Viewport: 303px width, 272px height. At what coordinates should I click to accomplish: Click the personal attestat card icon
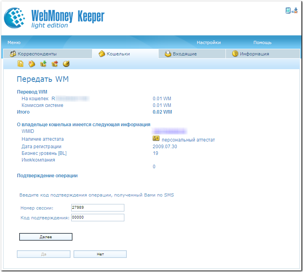[x=156, y=138]
